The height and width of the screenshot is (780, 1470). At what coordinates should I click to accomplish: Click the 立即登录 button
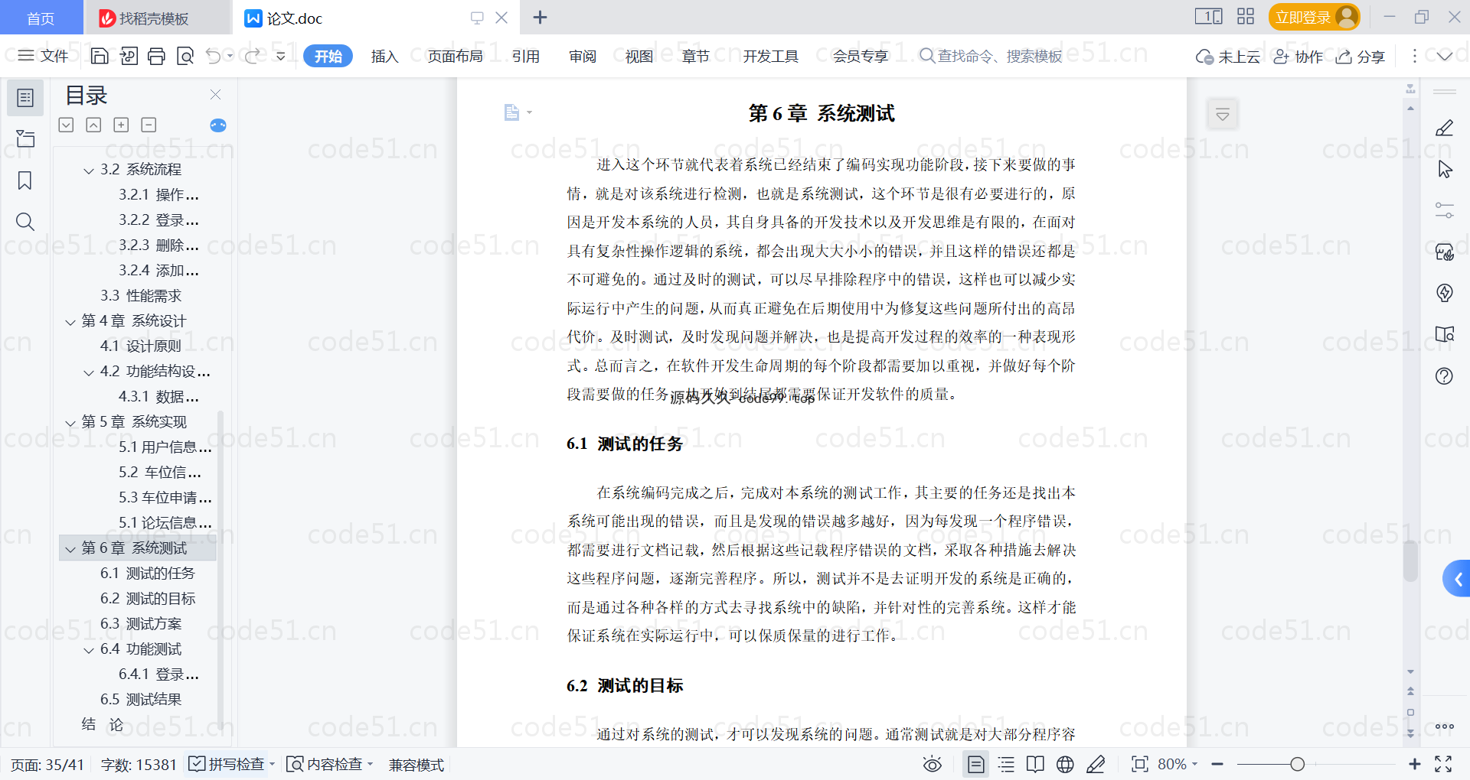click(1314, 17)
